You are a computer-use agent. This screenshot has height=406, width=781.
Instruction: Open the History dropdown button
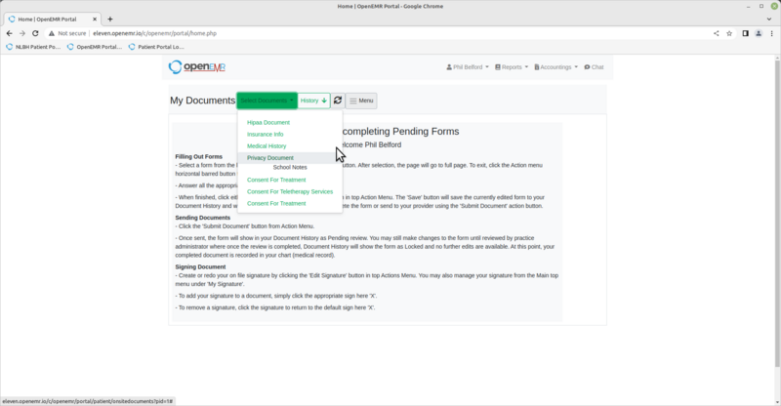313,101
